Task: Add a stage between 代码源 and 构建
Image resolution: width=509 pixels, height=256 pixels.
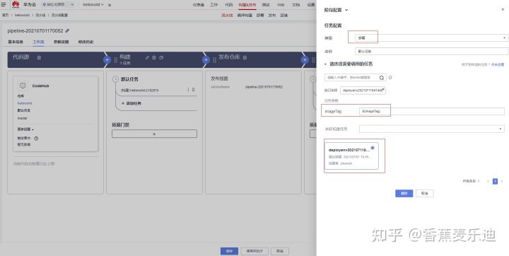Action: click(x=107, y=60)
